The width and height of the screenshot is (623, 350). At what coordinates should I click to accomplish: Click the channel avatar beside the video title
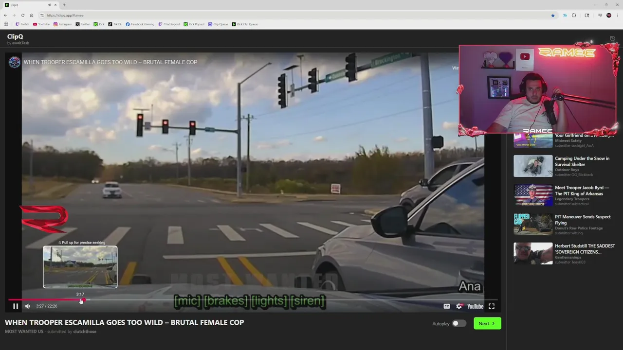(15, 62)
